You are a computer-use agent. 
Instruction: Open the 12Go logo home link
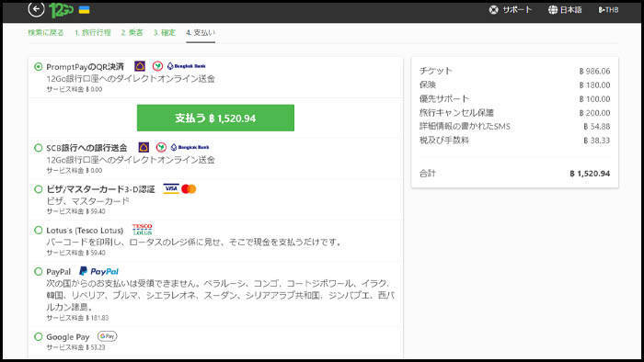[62, 10]
